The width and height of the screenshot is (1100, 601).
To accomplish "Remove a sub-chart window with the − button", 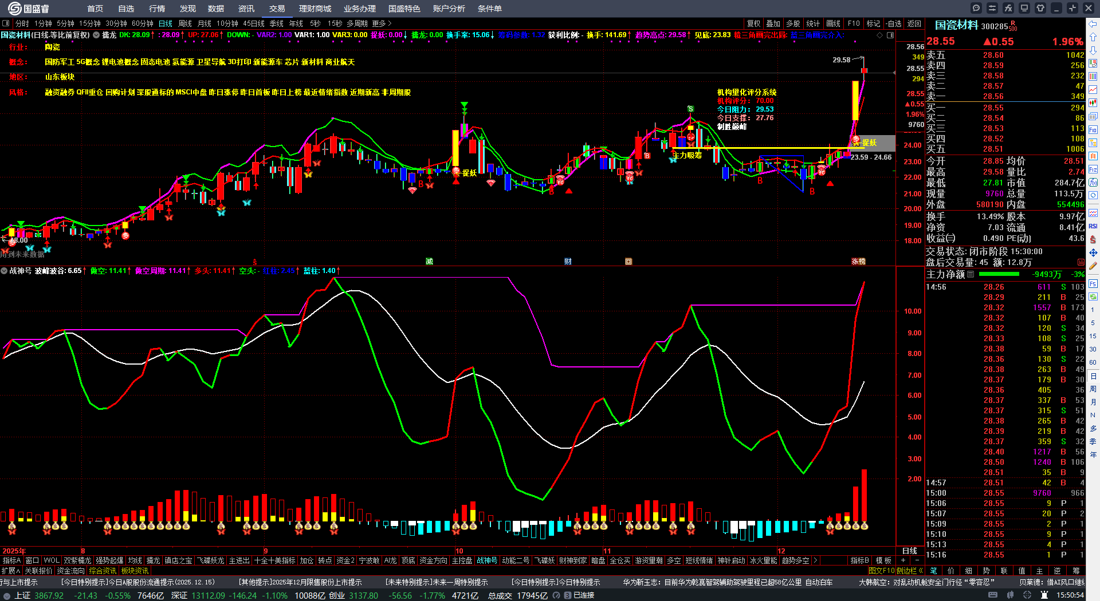I will point(917,561).
